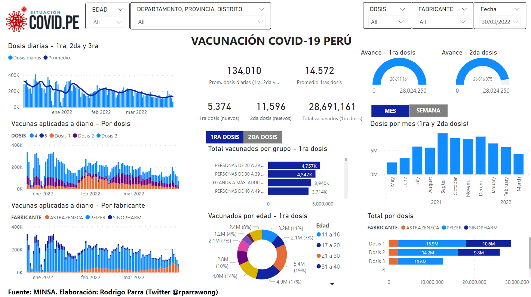Viewport: 531px width, 297px height.
Task: Open the DOSIS filter dropdown
Action: 387,22
